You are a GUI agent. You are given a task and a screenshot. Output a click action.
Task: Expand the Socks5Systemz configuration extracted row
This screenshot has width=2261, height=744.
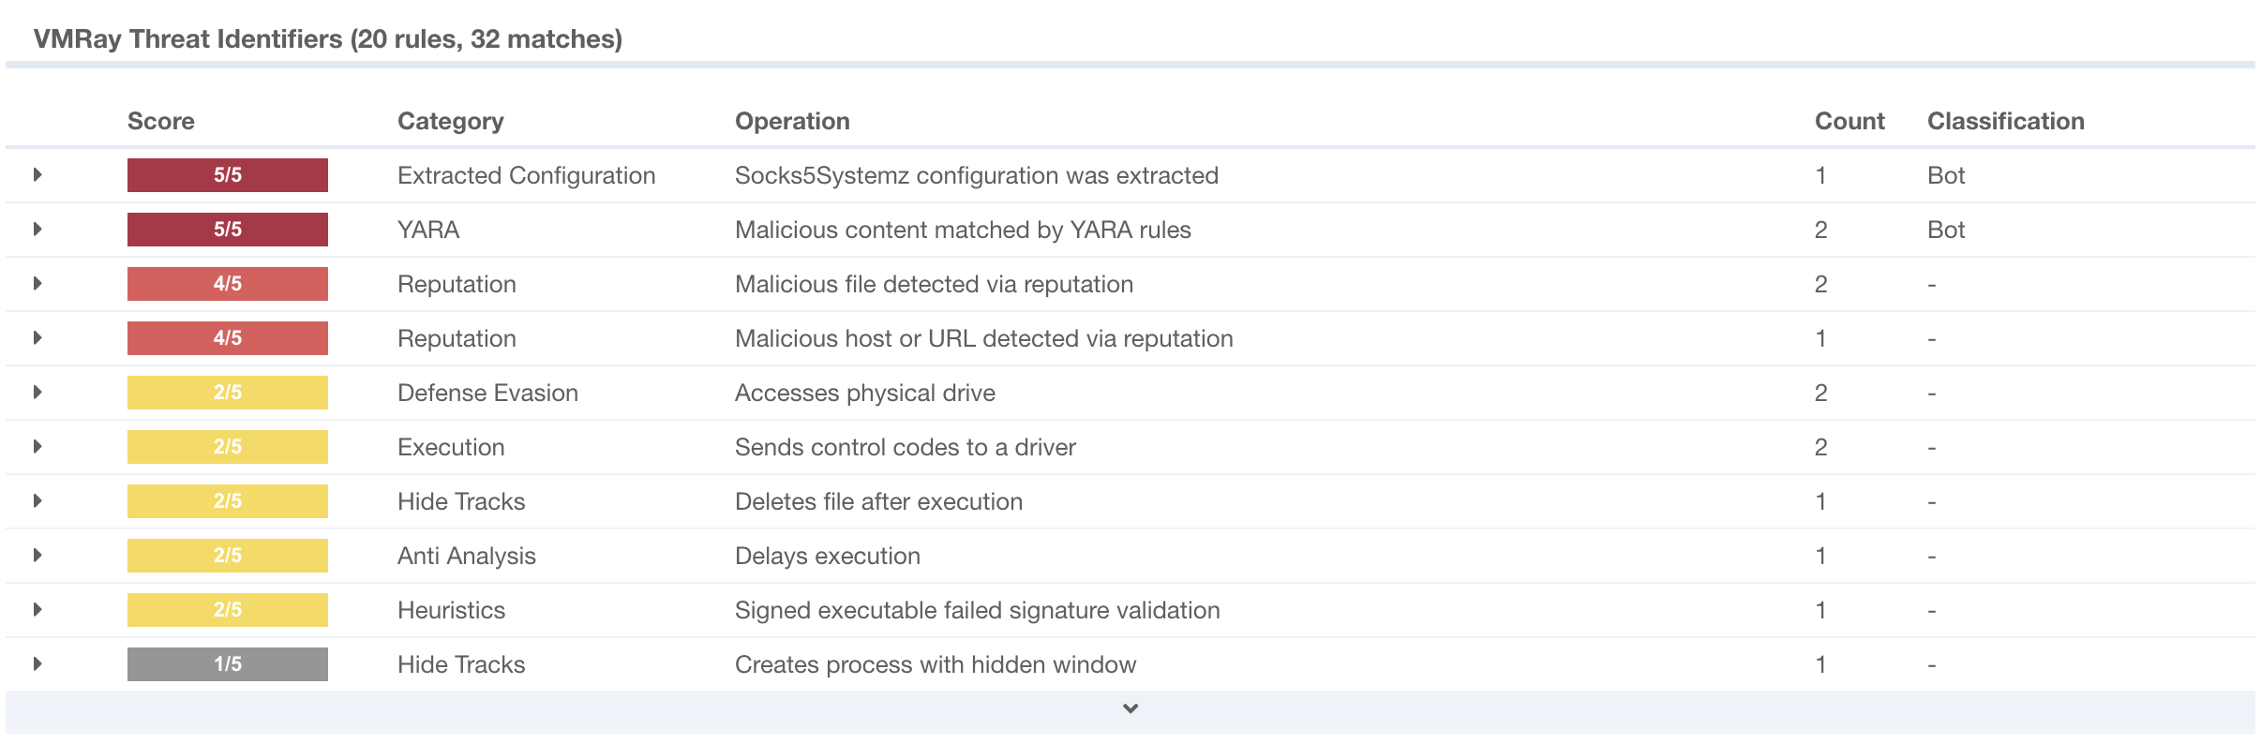pos(37,175)
